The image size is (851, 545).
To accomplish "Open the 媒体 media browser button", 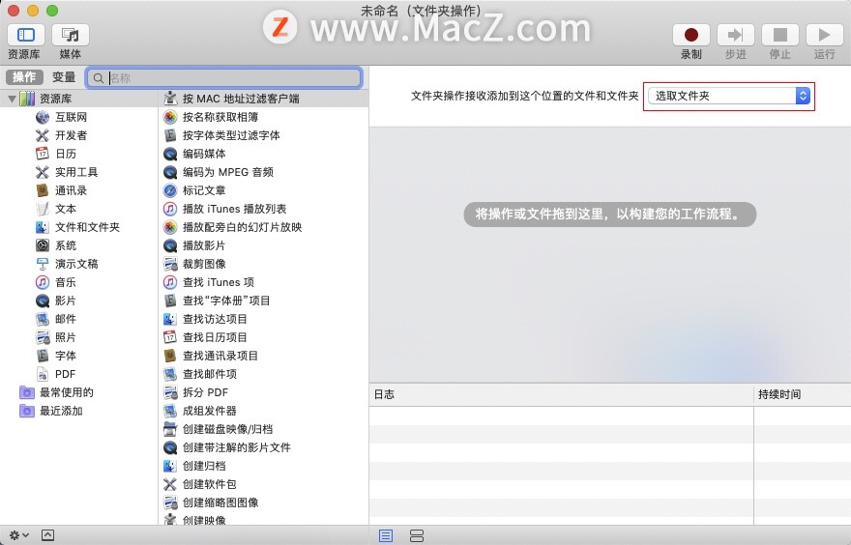I will point(70,35).
